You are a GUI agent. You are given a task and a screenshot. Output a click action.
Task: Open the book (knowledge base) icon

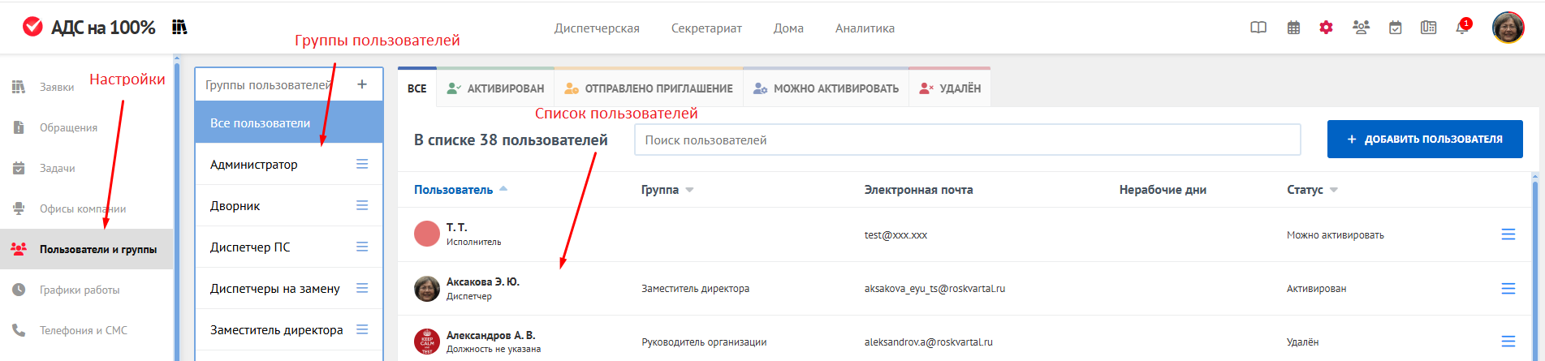1258,28
